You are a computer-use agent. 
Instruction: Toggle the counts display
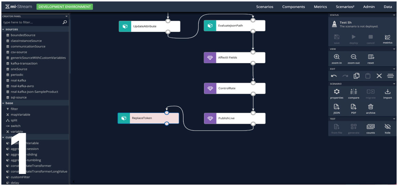click(x=370, y=127)
